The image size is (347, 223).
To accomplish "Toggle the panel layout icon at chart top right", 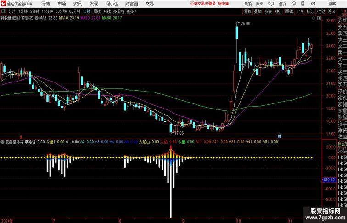I will point(319,19).
